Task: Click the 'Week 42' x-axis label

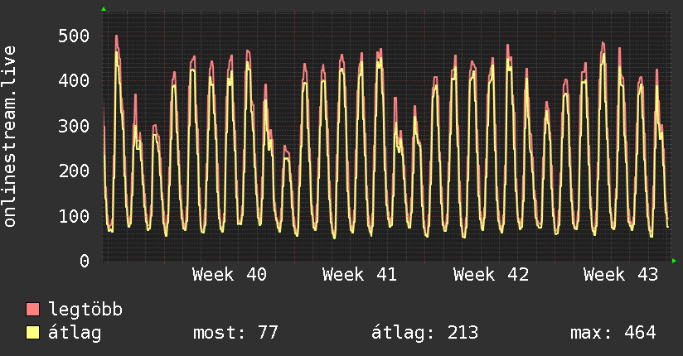Action: click(491, 275)
